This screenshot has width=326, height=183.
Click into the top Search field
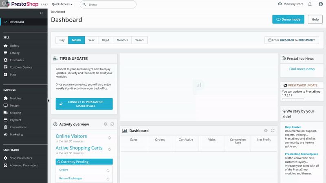tap(108, 4)
